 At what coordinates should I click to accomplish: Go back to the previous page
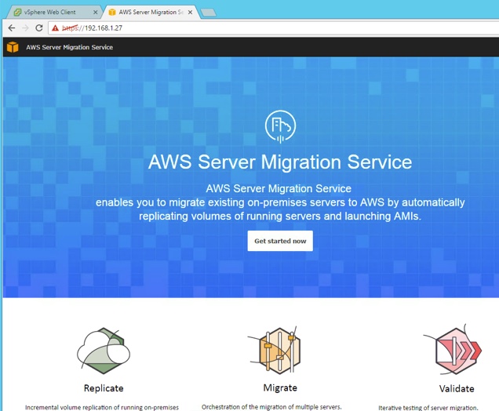point(12,28)
